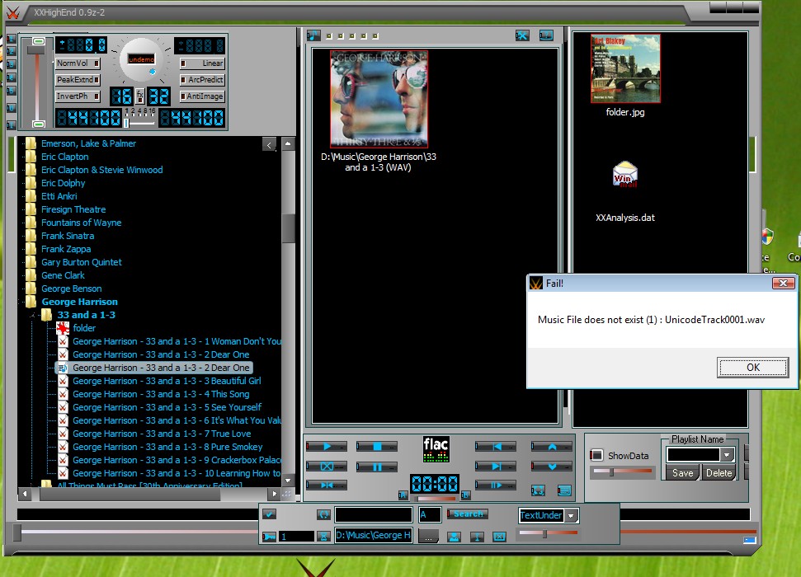The width and height of the screenshot is (801, 577).
Task: Select the George Harrison artist folder
Action: point(80,302)
